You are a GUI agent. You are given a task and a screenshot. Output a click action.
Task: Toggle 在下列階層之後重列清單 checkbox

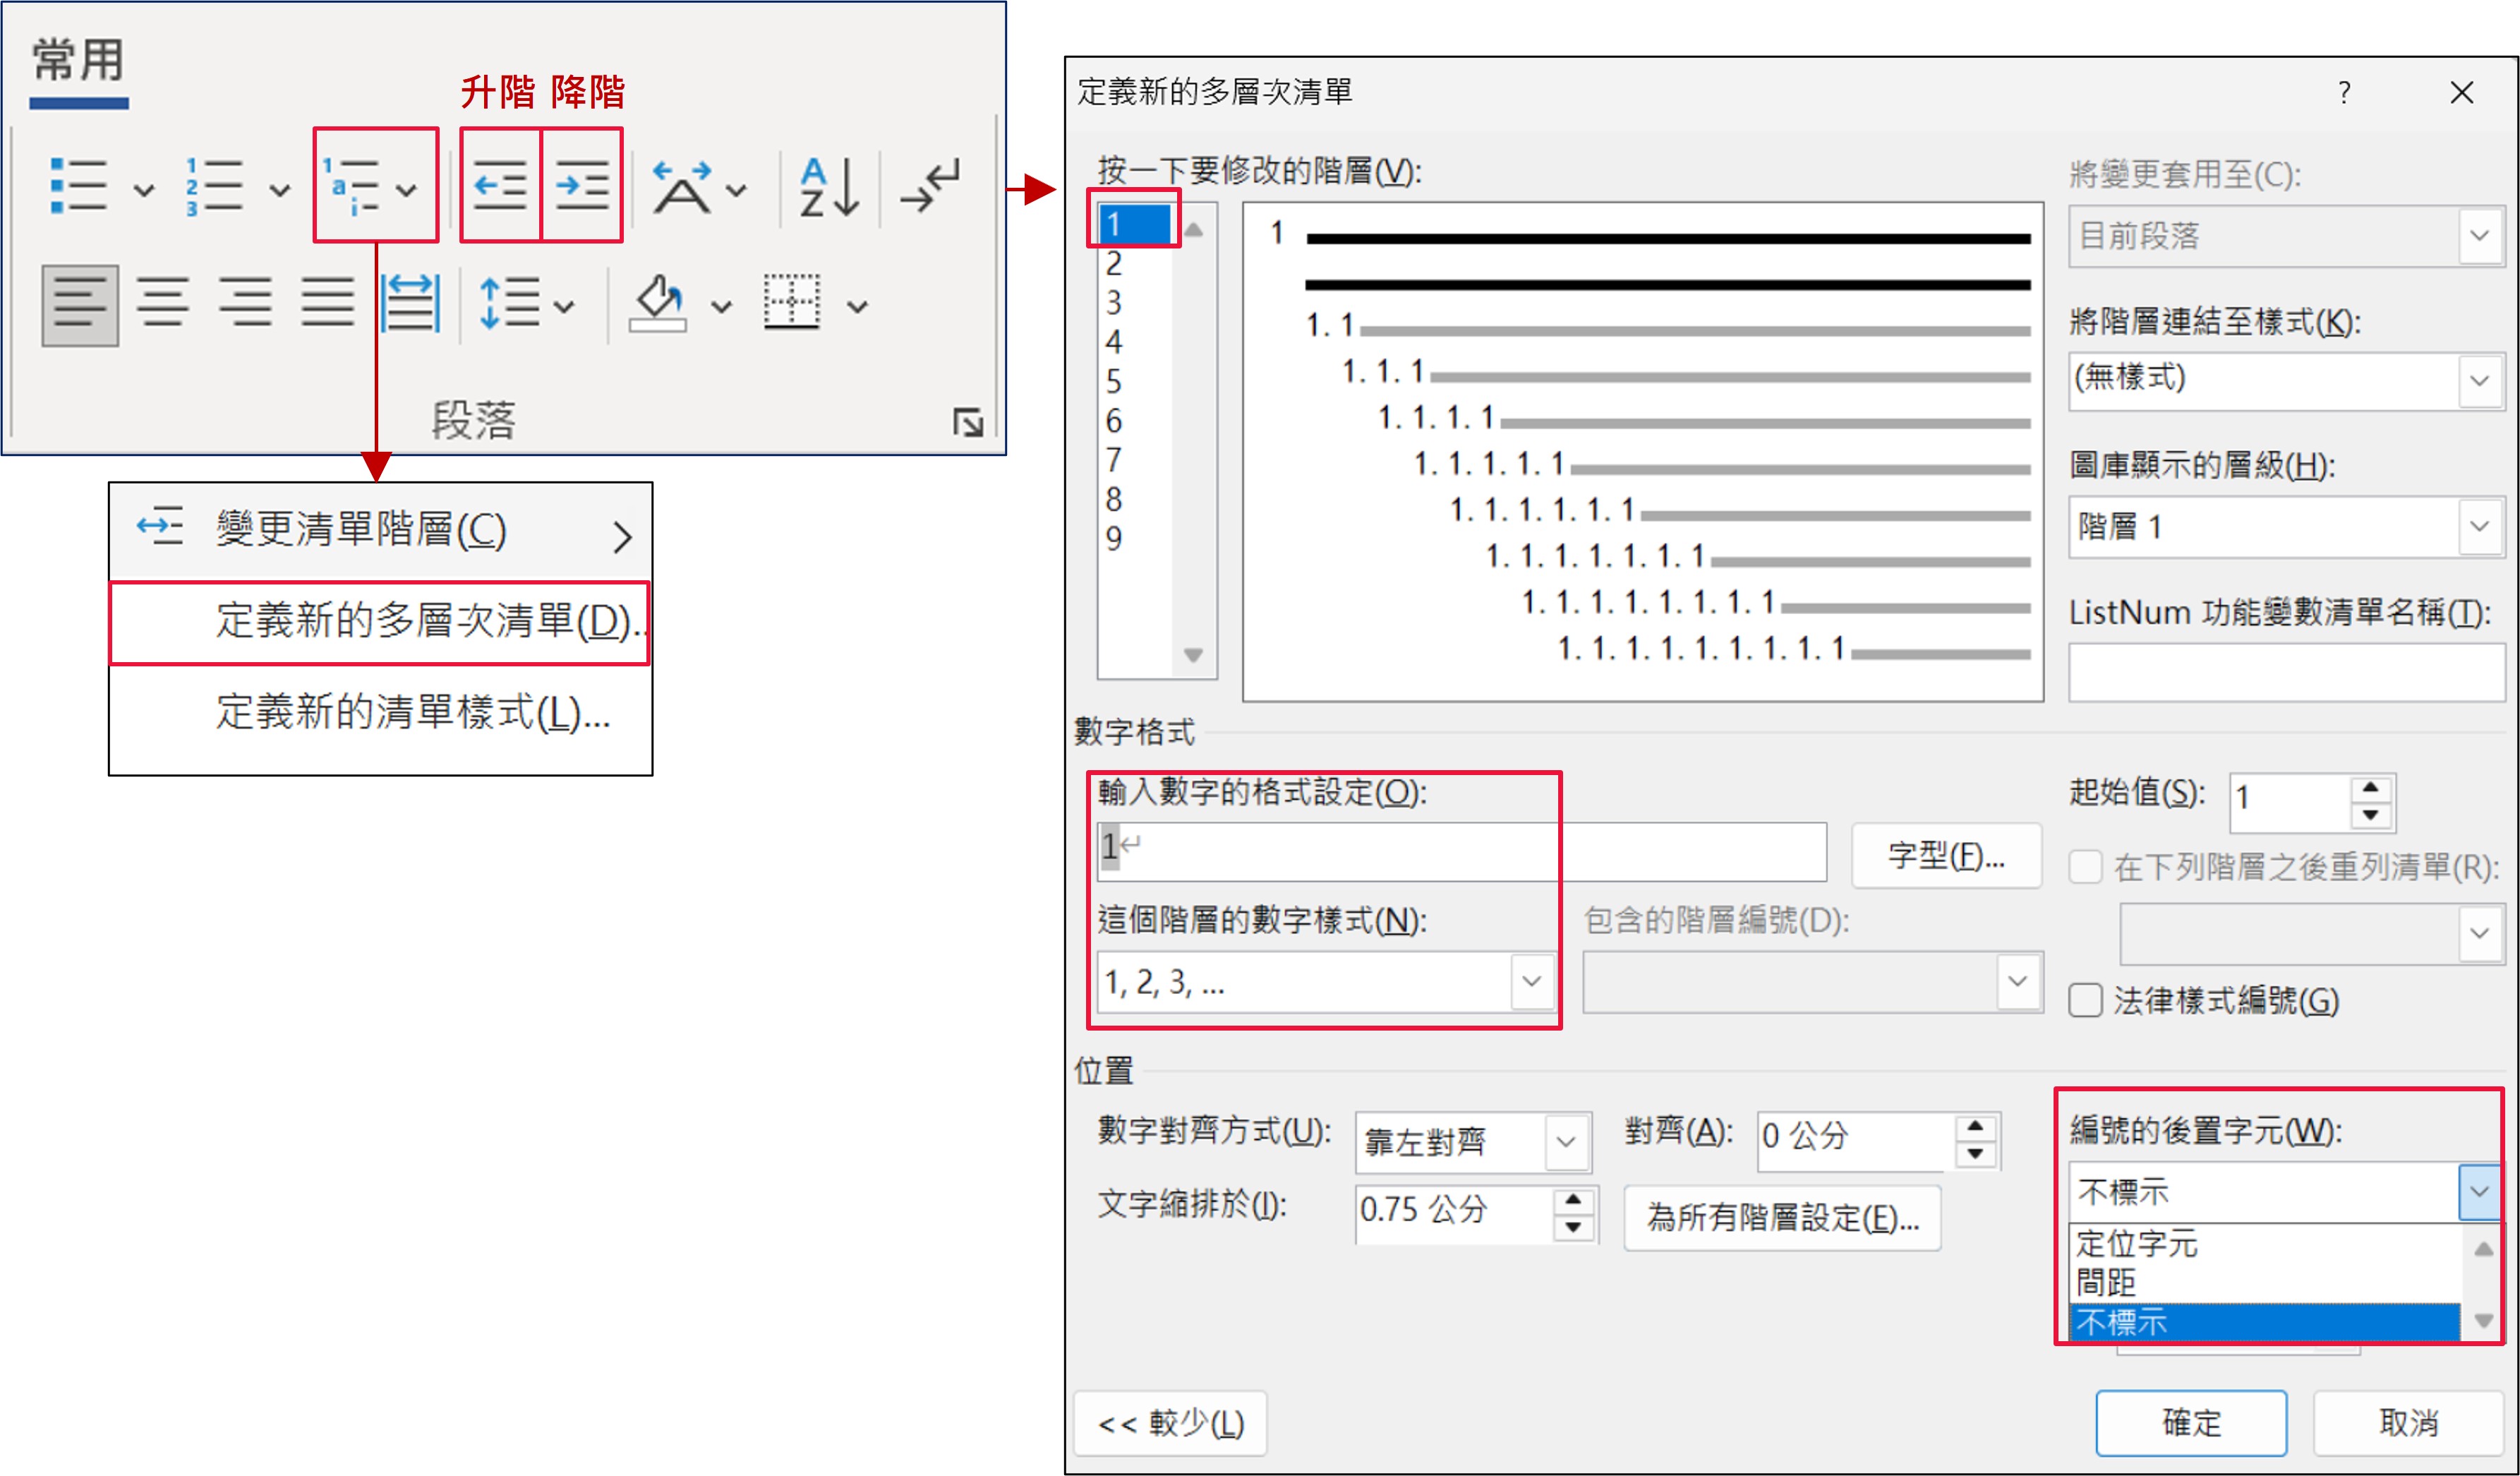point(2085,866)
